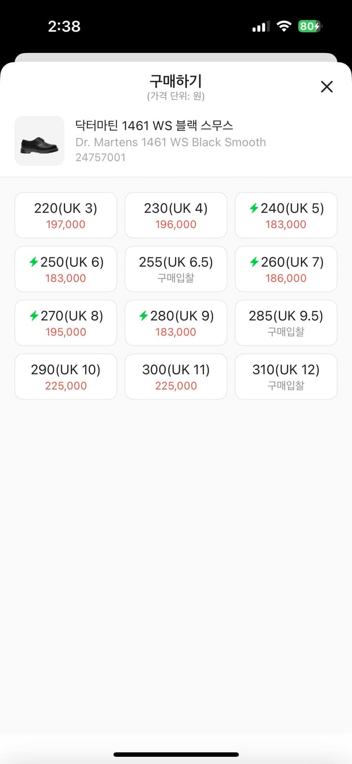This screenshot has height=764, width=352.
Task: Select size 300 (UK 11) option
Action: point(175,377)
